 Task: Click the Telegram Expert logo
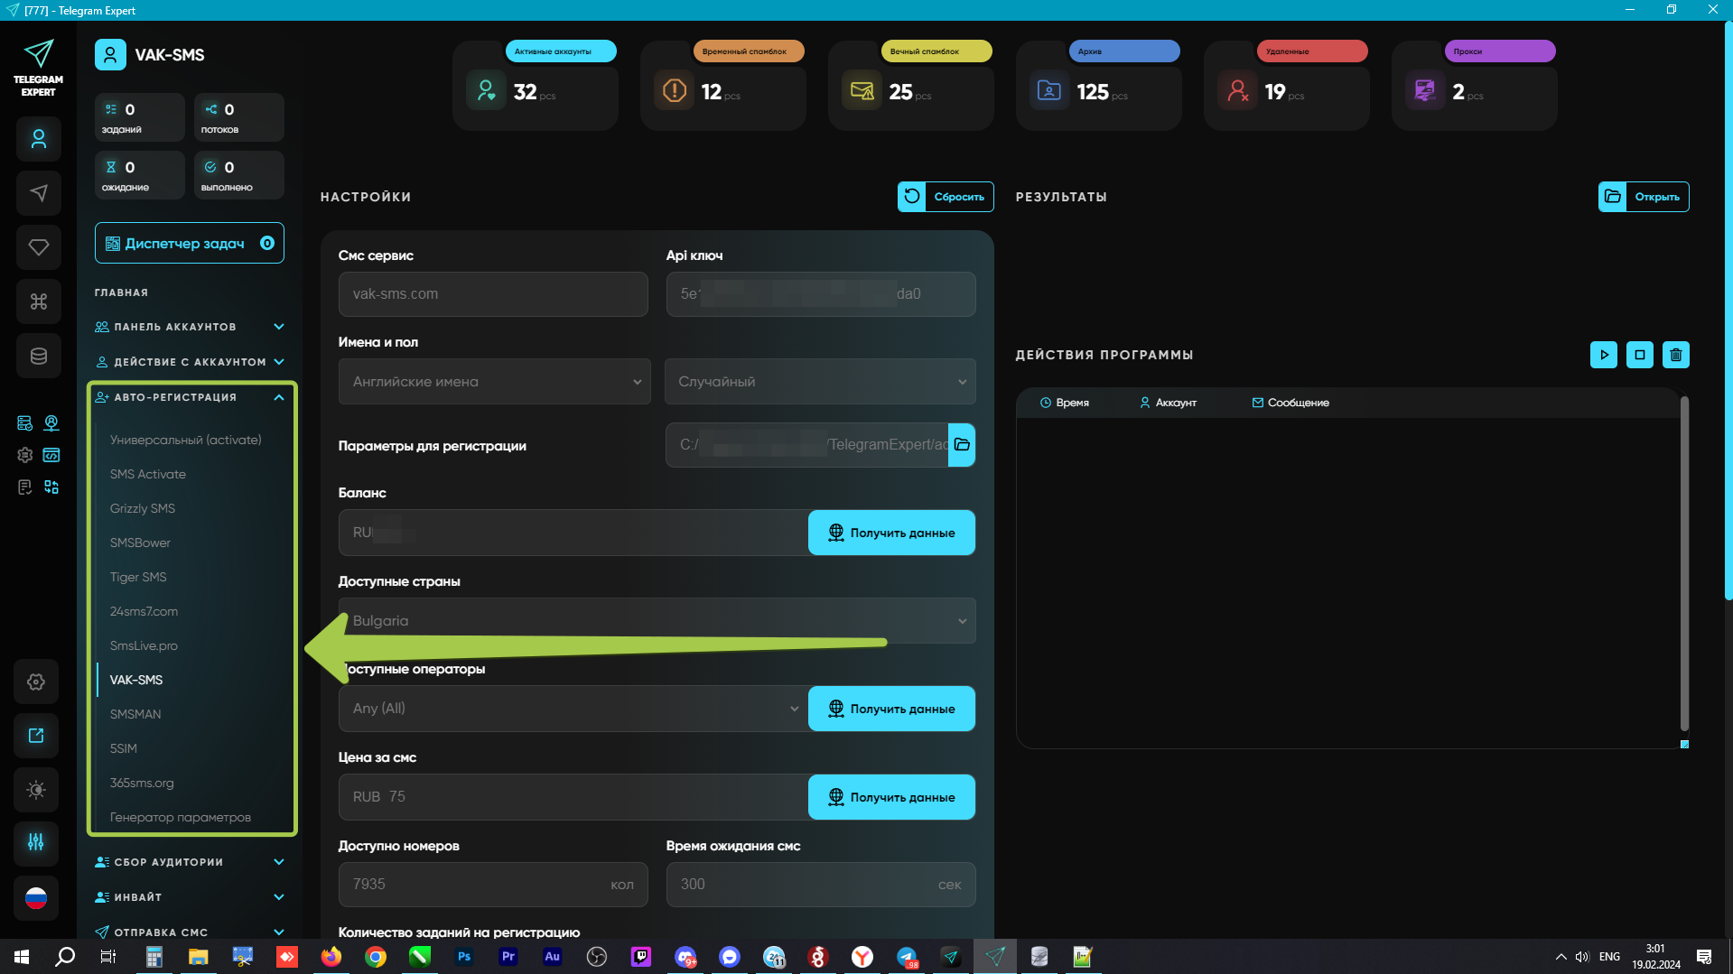point(38,67)
